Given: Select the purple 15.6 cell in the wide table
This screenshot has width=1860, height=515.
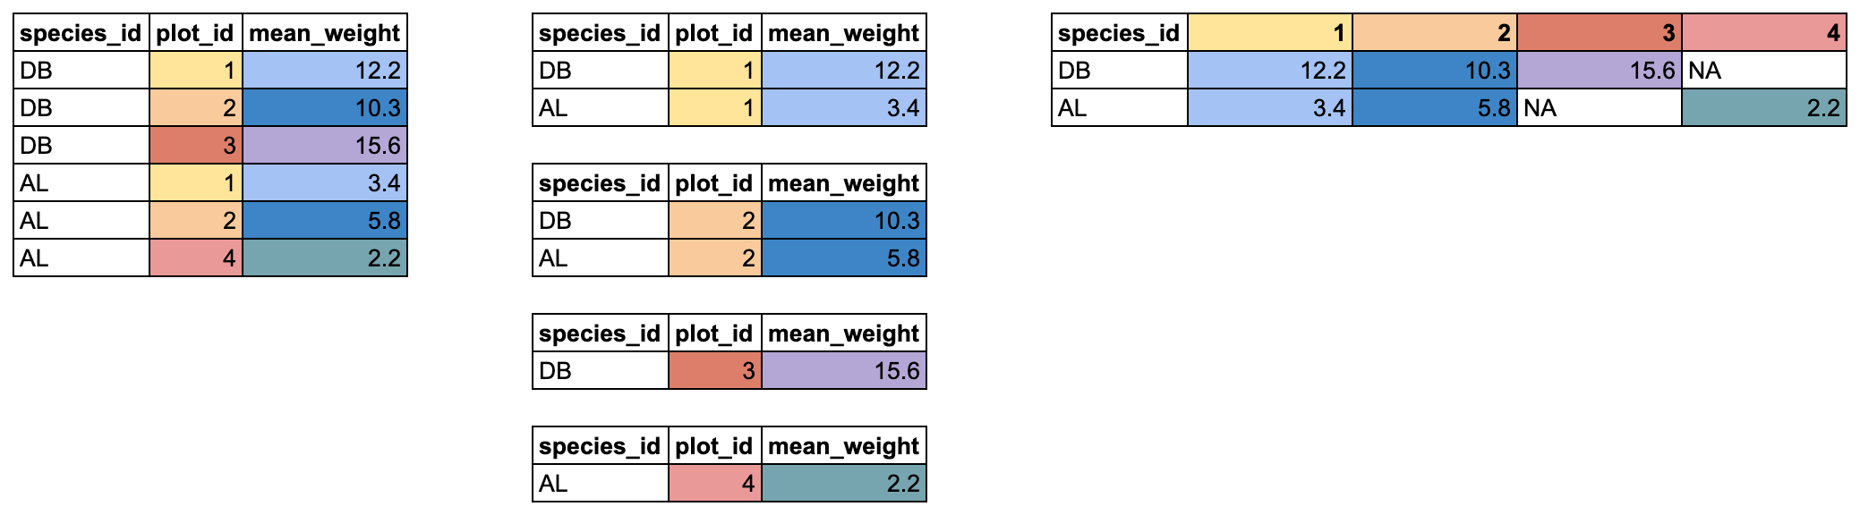Looking at the screenshot, I should pyautogui.click(x=1599, y=71).
